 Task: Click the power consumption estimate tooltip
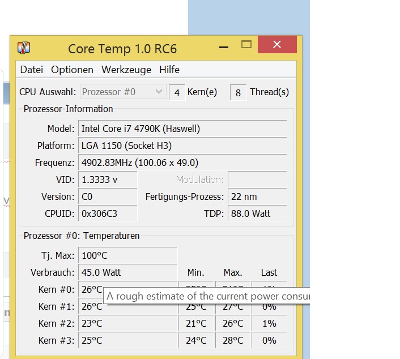coord(207,296)
